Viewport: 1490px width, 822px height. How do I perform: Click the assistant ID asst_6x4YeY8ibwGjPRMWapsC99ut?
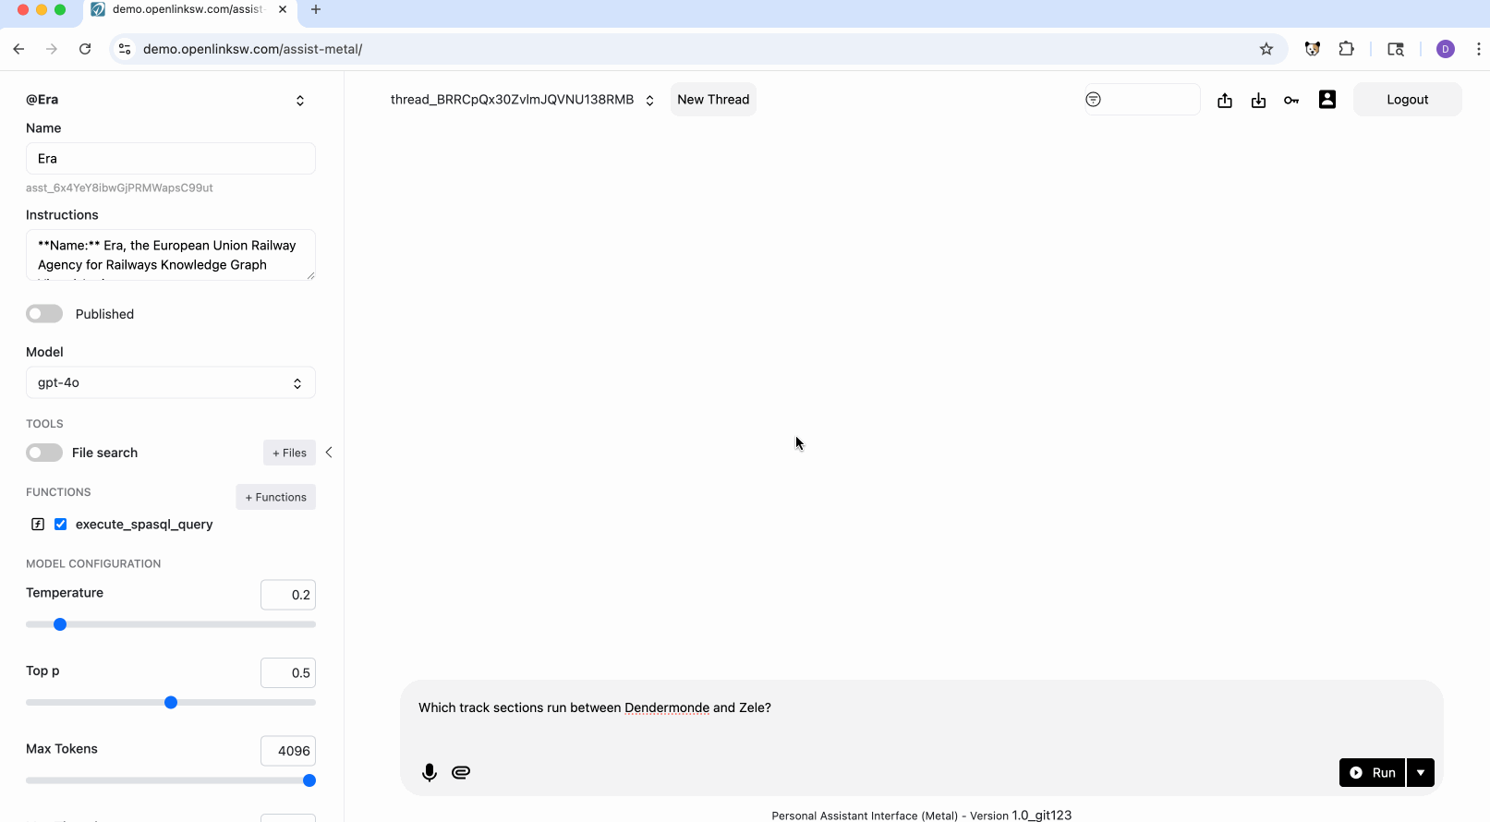pos(119,187)
